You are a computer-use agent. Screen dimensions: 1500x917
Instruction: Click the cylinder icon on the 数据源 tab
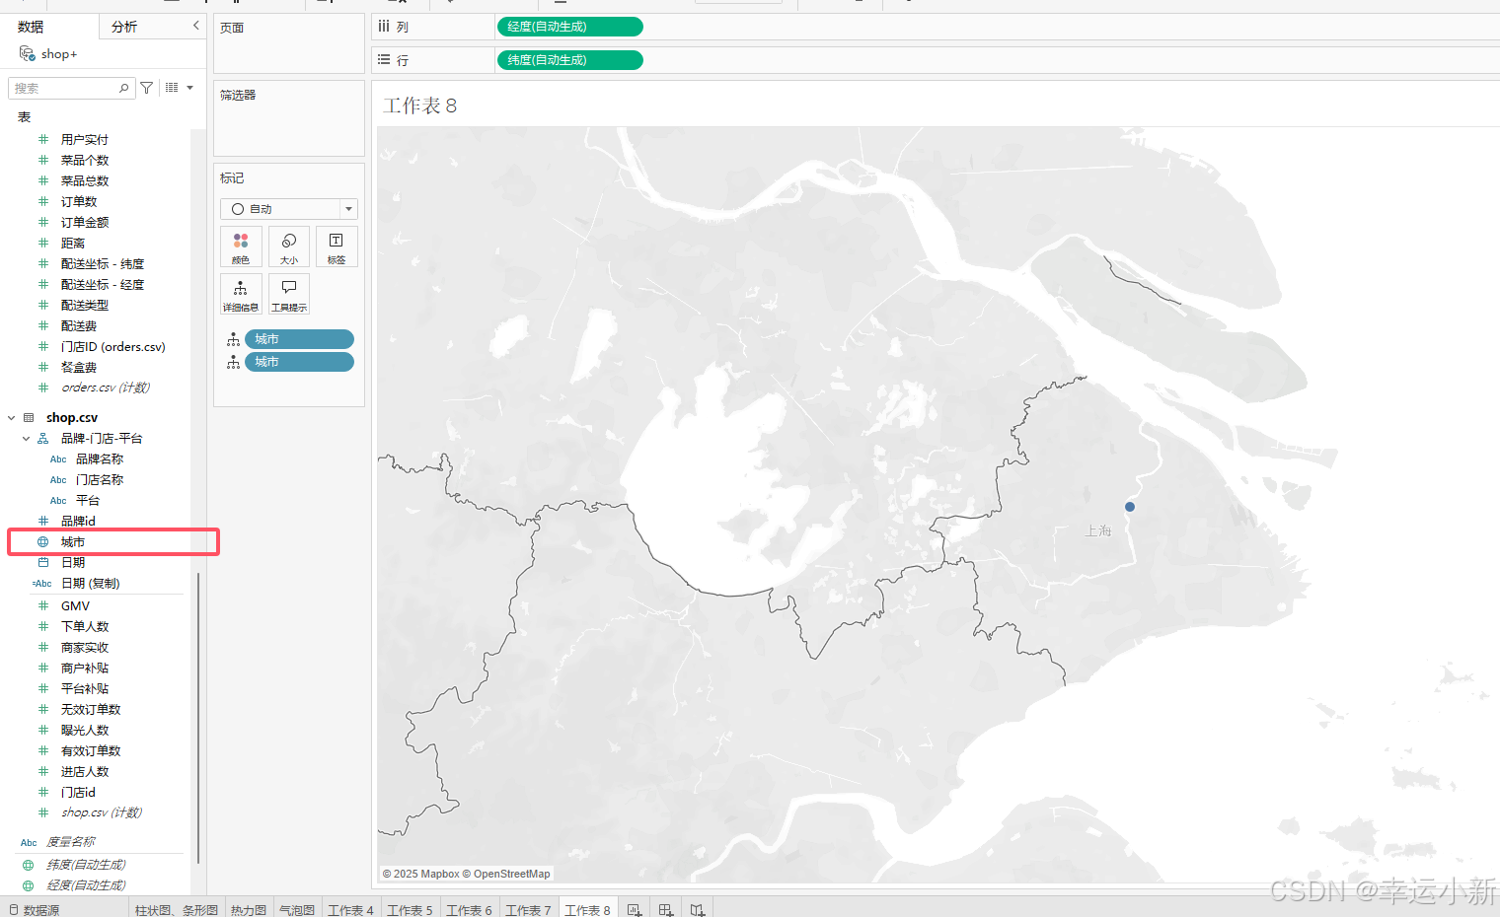[14, 910]
